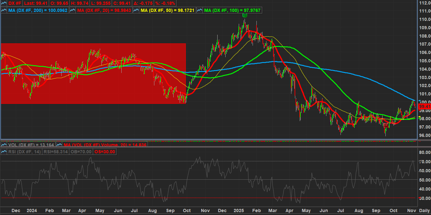
Task: Click the green H high marker
Action: (245, 15)
